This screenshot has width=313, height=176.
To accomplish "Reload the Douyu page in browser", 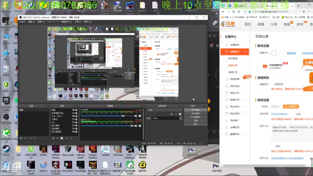I will [234, 12].
